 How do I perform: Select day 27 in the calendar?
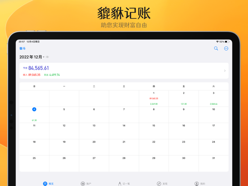click(94, 158)
